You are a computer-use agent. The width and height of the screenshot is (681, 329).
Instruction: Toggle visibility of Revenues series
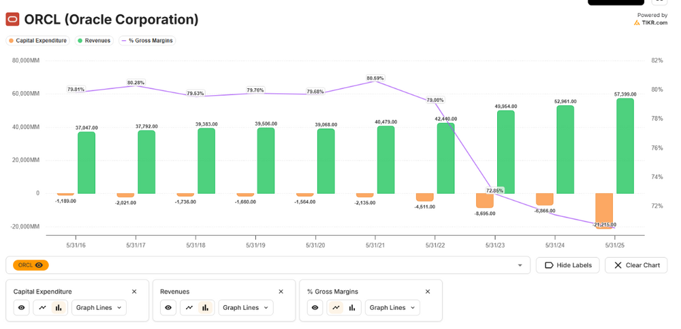point(168,308)
